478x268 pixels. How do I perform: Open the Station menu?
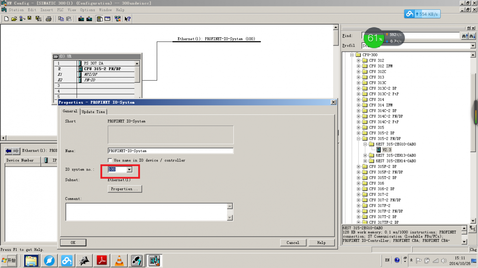(x=16, y=10)
